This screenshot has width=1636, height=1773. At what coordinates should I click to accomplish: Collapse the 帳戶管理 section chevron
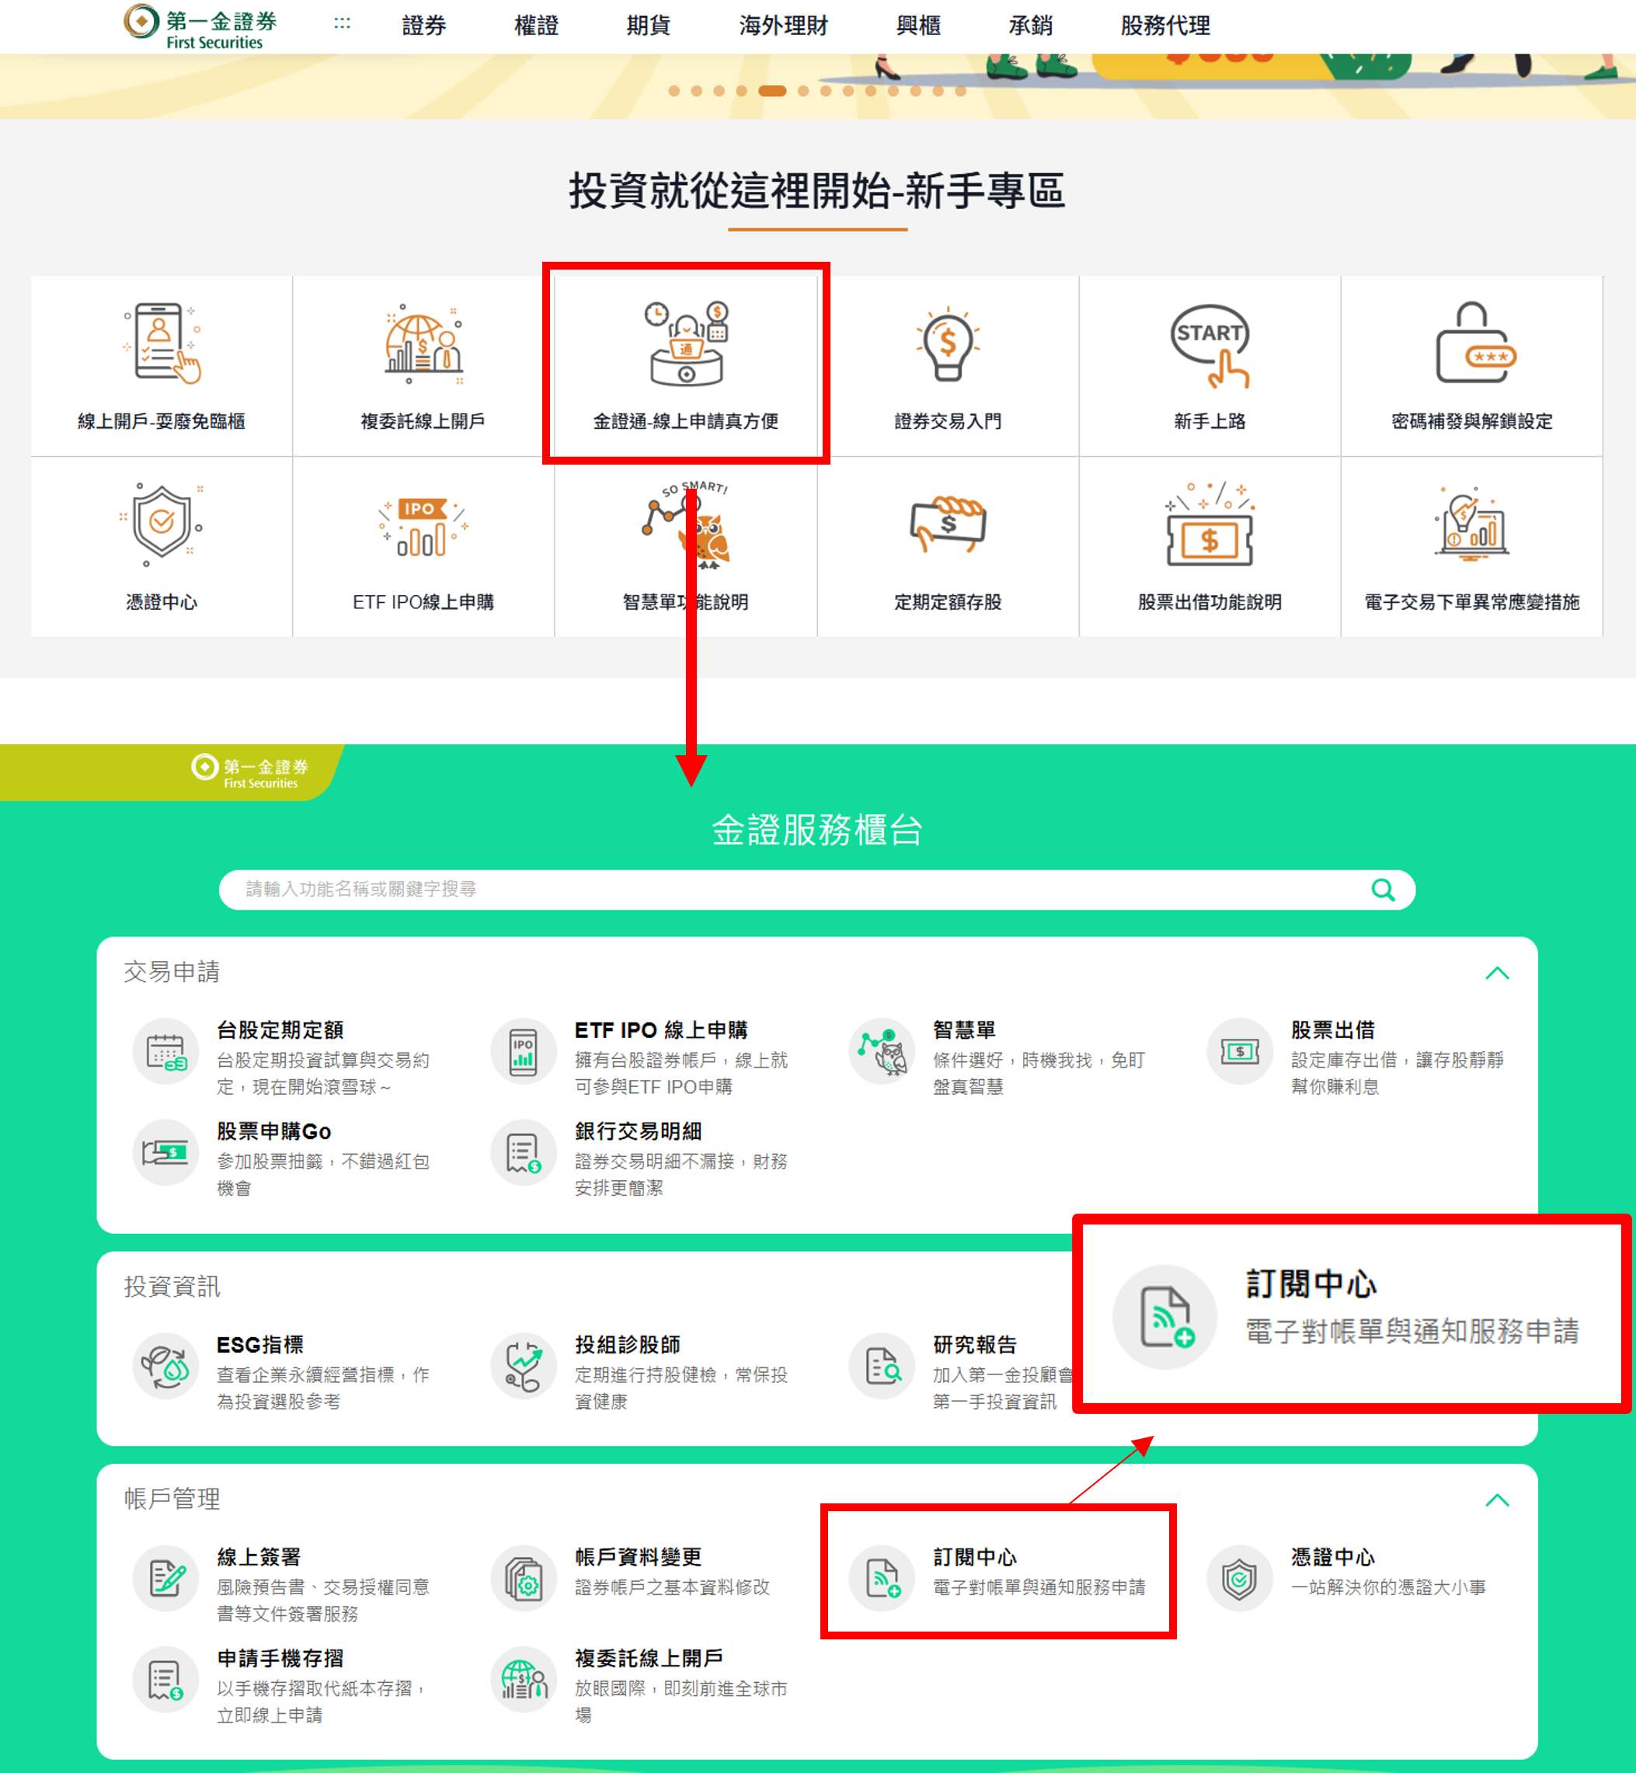pyautogui.click(x=1496, y=1500)
